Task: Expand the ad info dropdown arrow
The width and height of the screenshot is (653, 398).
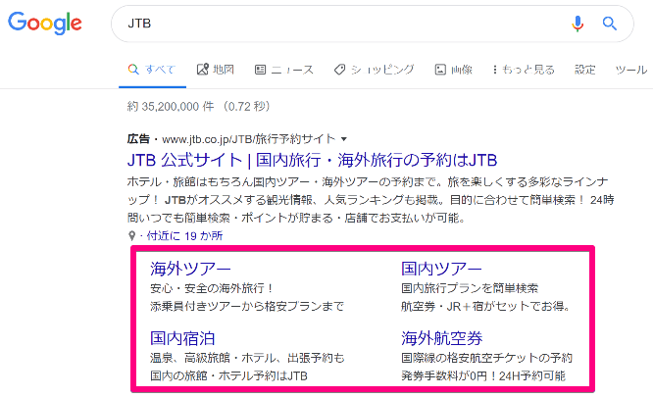Action: tap(344, 139)
